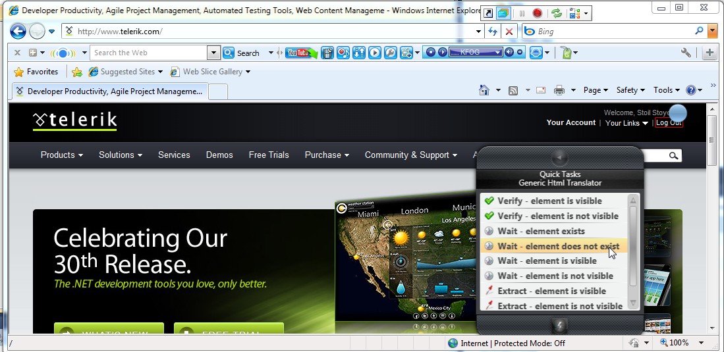Click the Bing search magnifier icon

coord(699,31)
